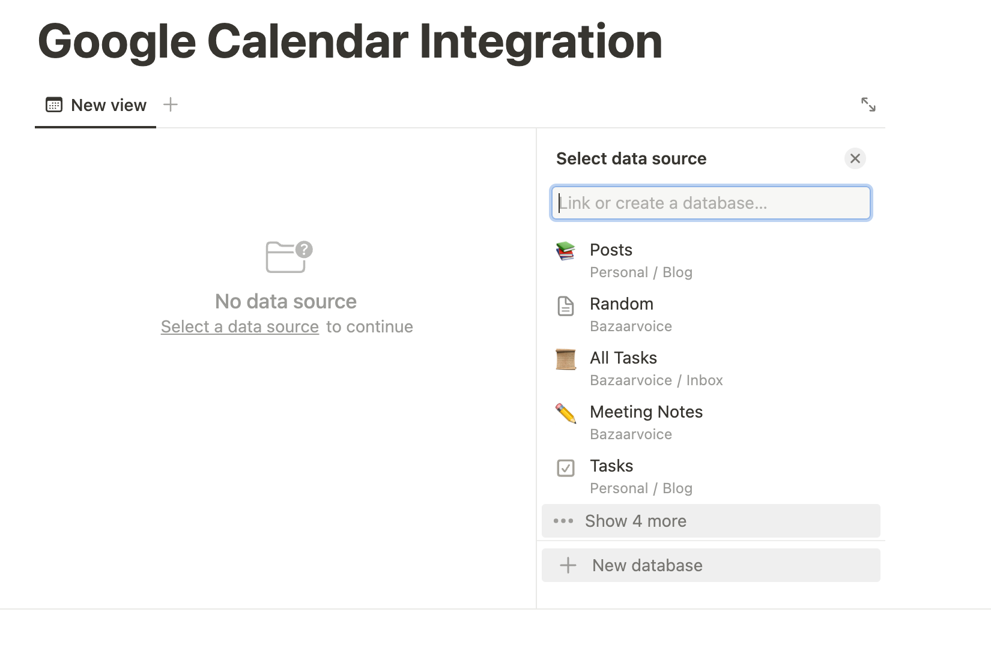This screenshot has width=991, height=654.
Task: Expand the database to full page
Action: 868,105
